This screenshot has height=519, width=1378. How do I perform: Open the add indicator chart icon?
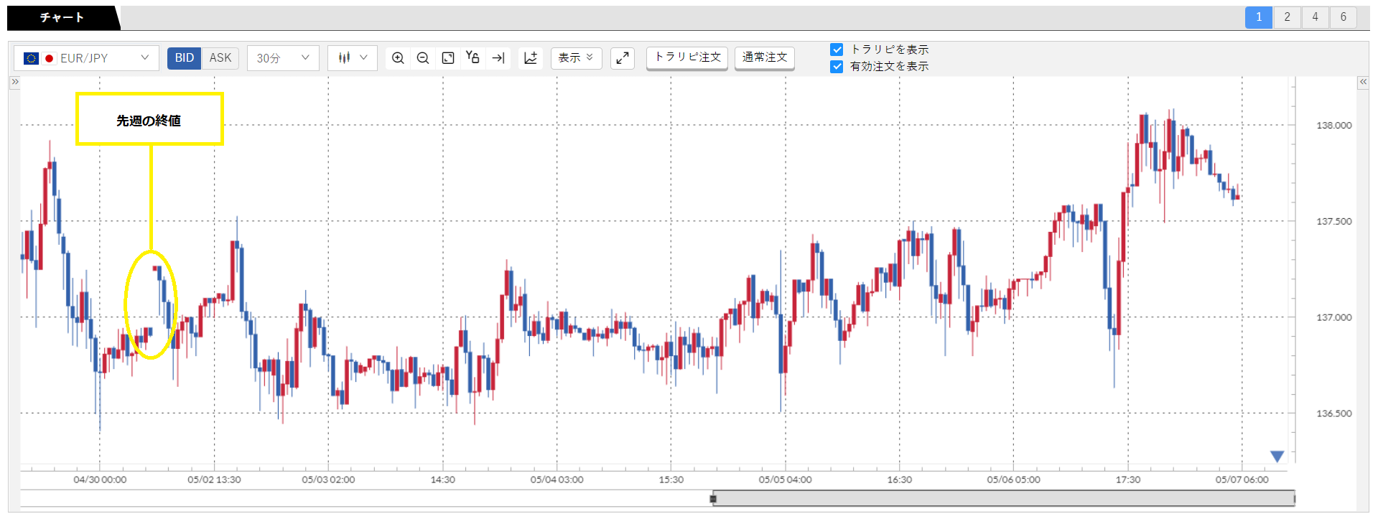[531, 58]
